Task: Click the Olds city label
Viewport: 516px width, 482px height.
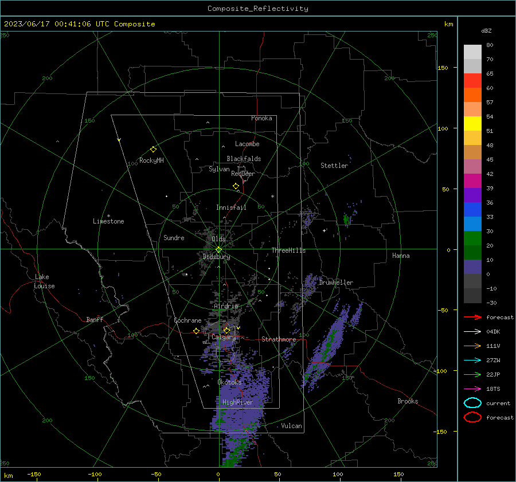Action: pyautogui.click(x=218, y=239)
